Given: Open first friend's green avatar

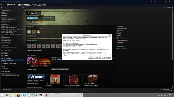Looking at the screenshot, I should click(x=29, y=32).
